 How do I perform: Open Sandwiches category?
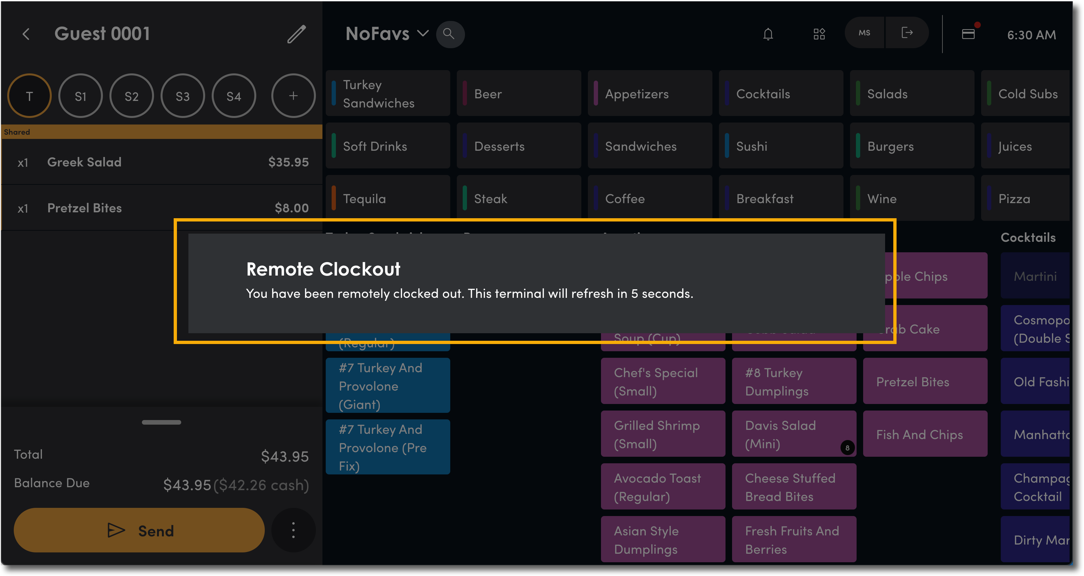tap(650, 146)
